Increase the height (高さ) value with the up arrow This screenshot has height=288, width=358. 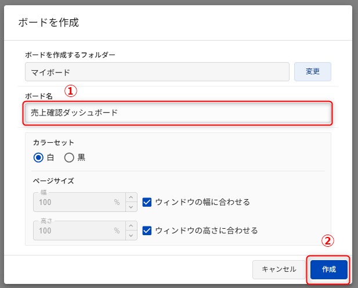click(x=131, y=226)
